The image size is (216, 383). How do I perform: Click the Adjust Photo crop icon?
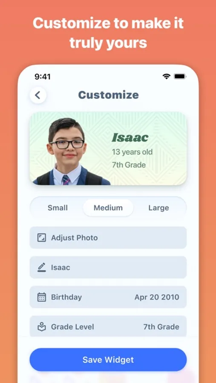click(42, 237)
